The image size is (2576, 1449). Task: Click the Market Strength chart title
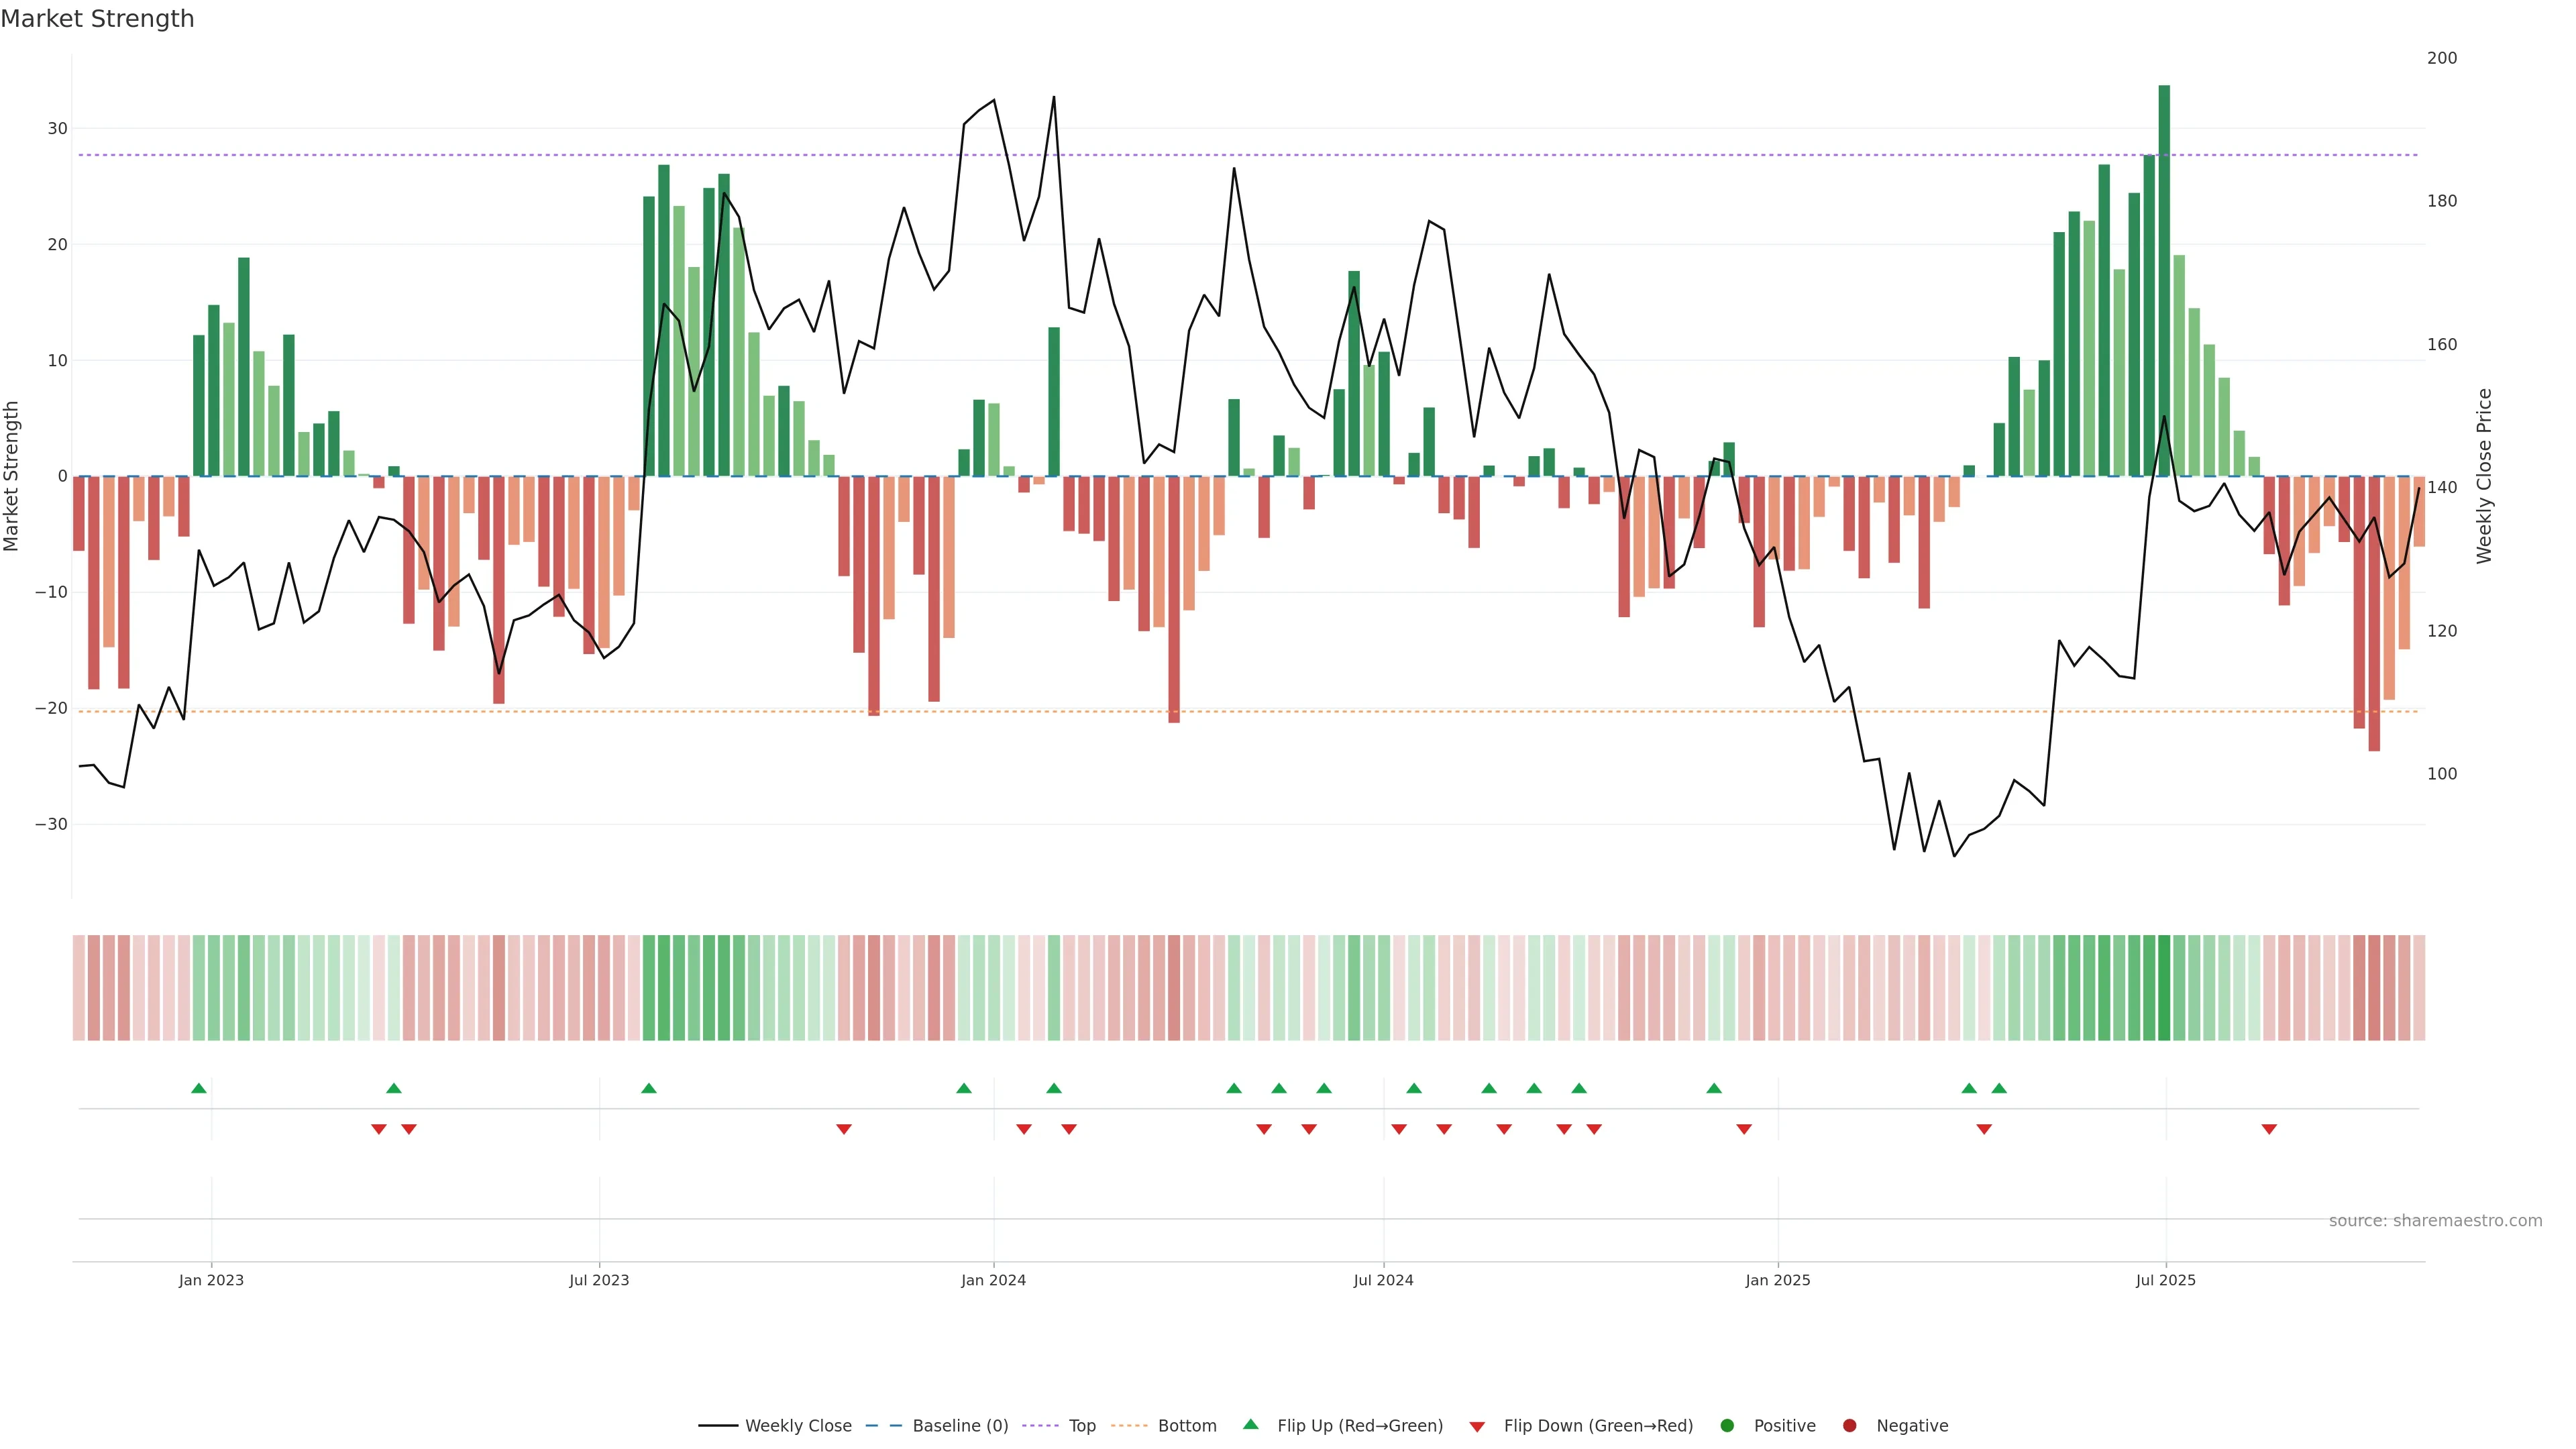click(x=97, y=19)
